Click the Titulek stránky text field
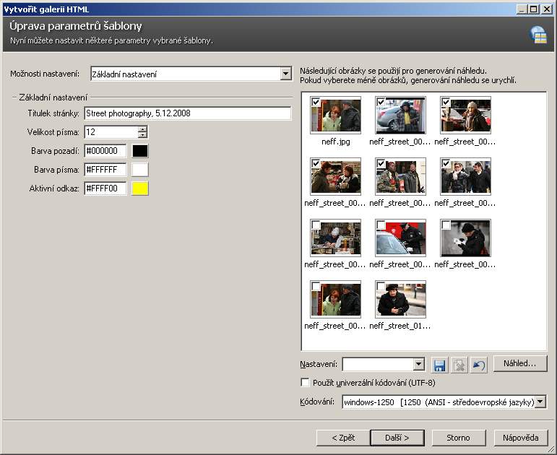This screenshot has width=557, height=455. [187, 113]
